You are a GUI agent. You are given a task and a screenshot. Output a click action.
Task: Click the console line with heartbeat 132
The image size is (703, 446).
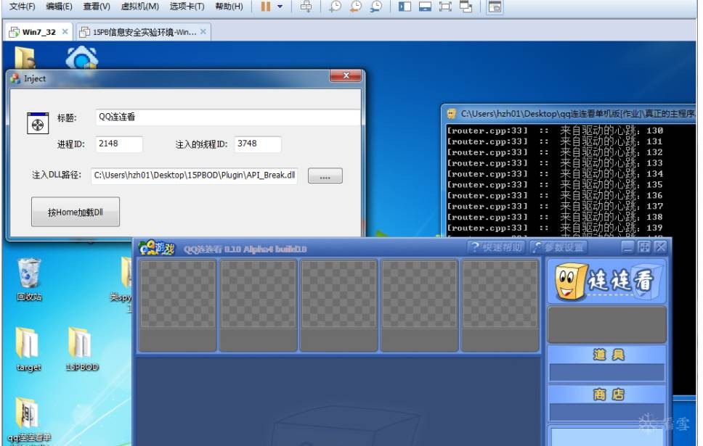pos(555,152)
